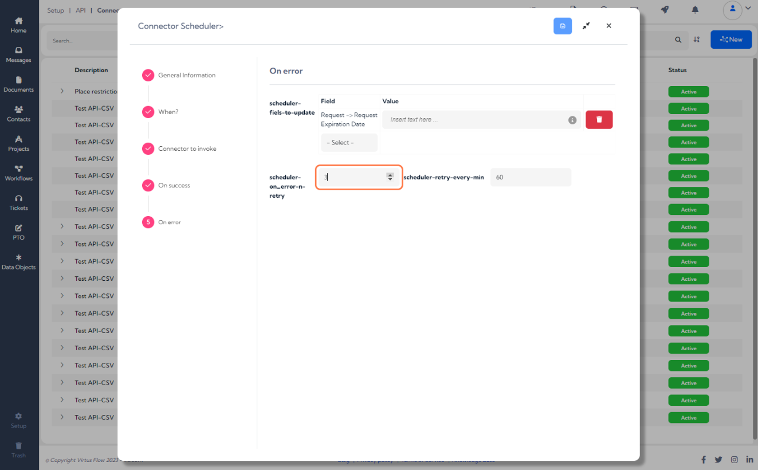Open the Data Objects sidebar item
Screen dimensions: 758x470
tap(18, 262)
